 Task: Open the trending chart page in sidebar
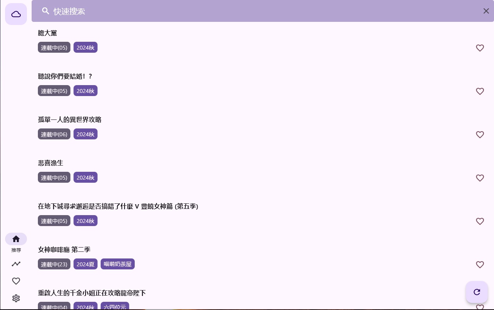(16, 264)
